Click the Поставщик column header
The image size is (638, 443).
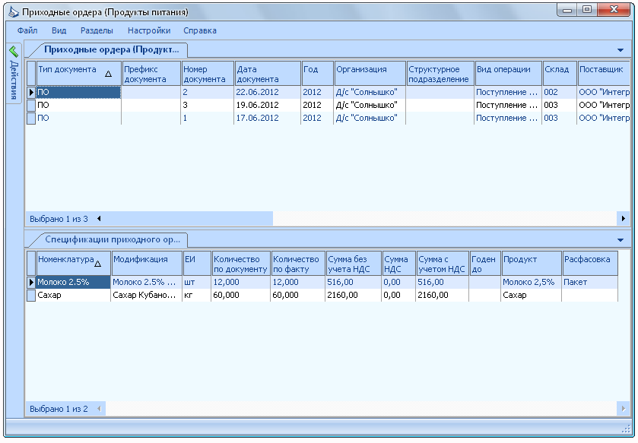pos(604,73)
